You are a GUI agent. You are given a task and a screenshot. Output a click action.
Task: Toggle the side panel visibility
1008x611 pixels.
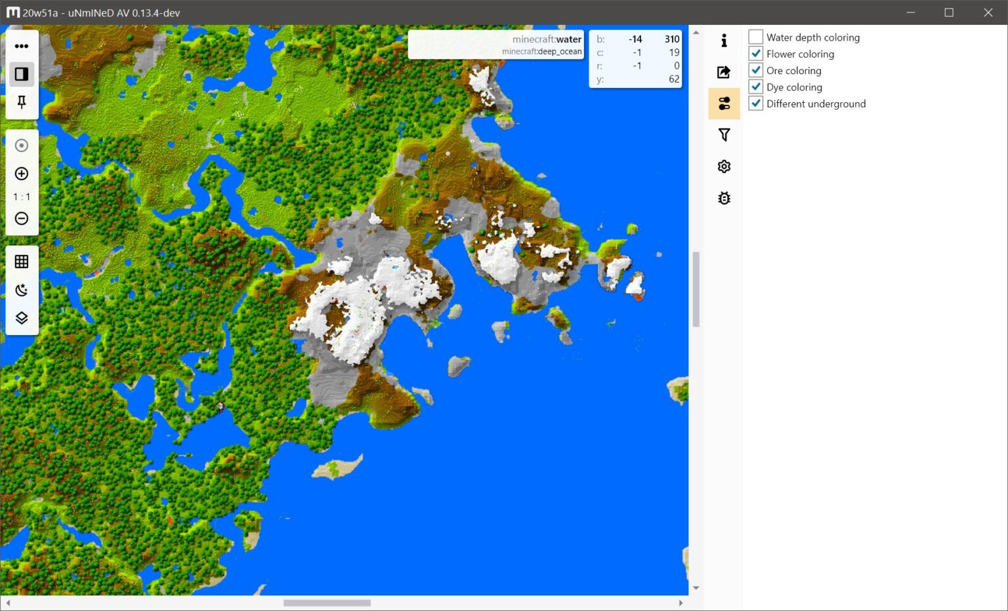click(x=22, y=74)
